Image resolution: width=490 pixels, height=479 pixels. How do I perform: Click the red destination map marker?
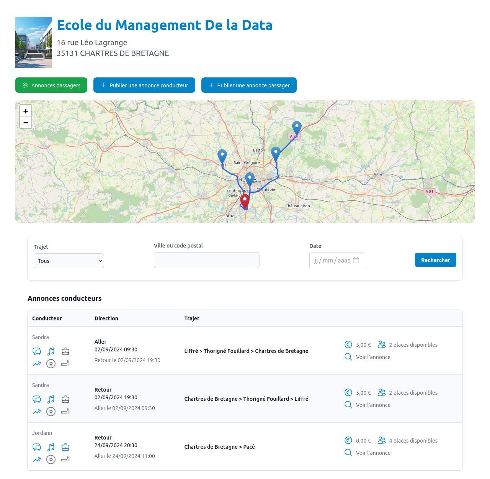245,201
